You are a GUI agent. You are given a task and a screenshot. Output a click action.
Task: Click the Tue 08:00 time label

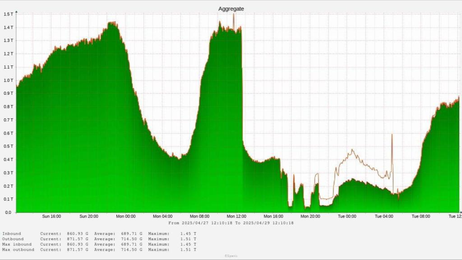click(x=421, y=217)
